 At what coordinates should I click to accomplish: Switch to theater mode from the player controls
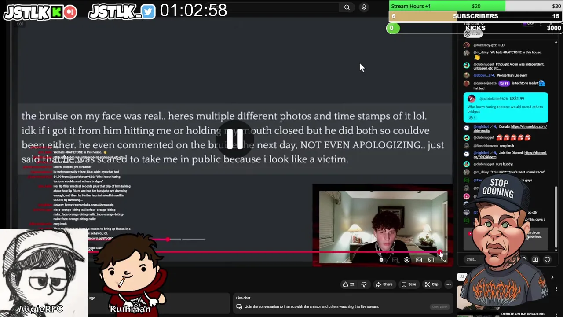(x=419, y=260)
